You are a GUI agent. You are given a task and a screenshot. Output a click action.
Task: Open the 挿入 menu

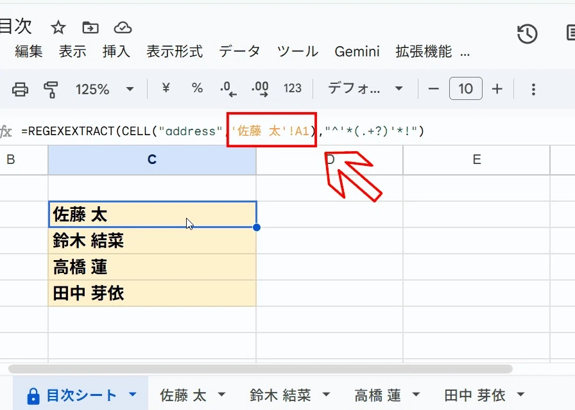(x=116, y=51)
